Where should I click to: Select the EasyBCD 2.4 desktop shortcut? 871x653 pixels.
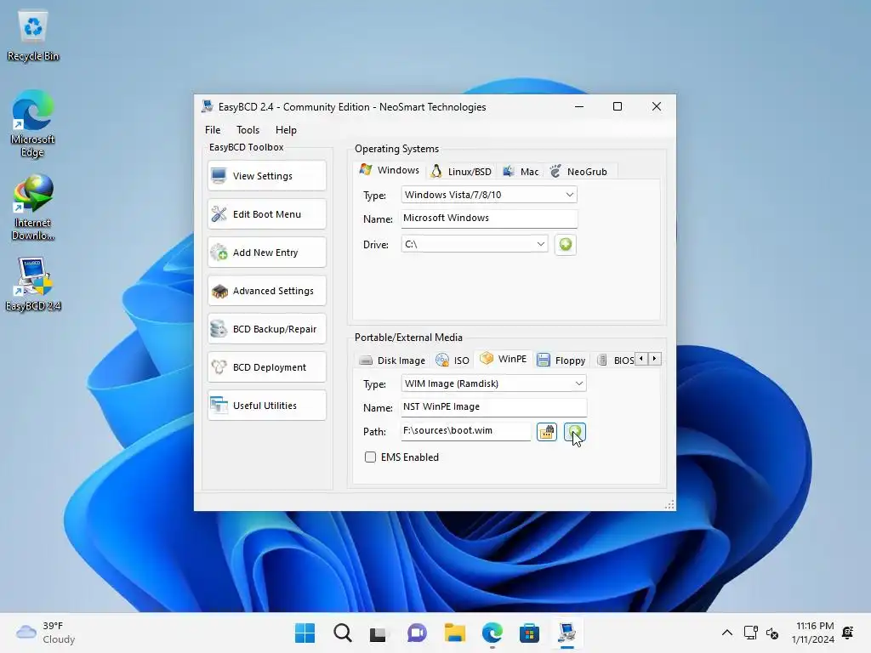[33, 285]
